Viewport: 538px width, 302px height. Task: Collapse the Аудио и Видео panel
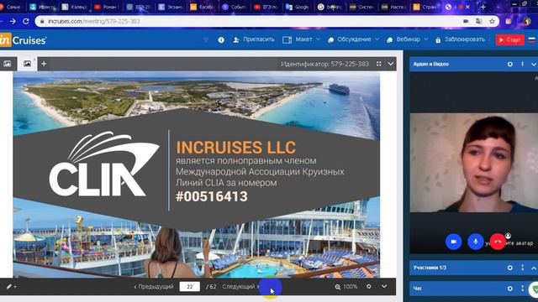click(x=534, y=64)
